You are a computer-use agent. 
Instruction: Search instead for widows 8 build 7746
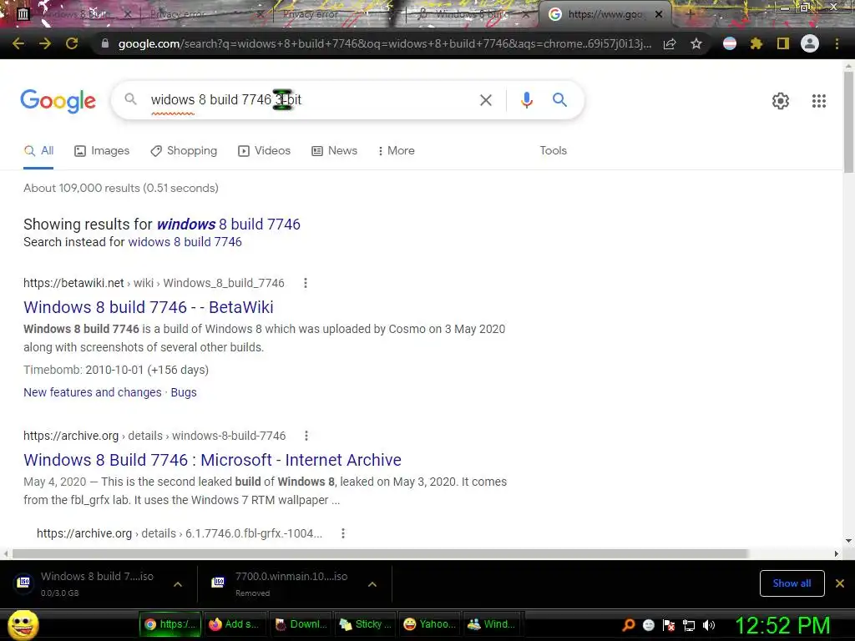point(185,241)
